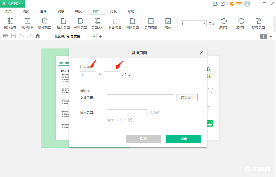This screenshot has height=177, width=276.
Task: Select the PDF合并 tool
Action: pos(10,24)
